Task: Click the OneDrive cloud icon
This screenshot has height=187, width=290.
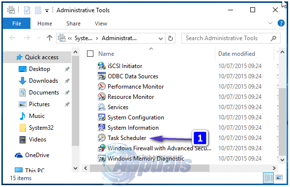Action: point(19,155)
